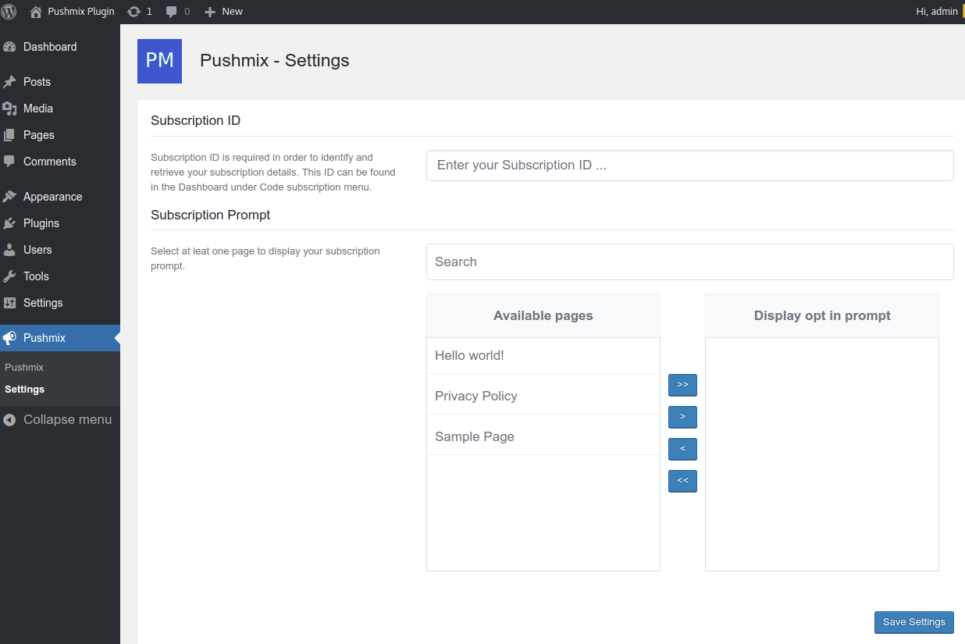965x644 pixels.
Task: Select Privacy Policy in Available pages
Action: [x=543, y=396]
